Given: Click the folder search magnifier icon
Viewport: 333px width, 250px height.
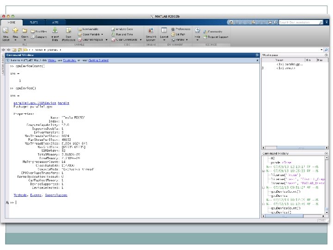Looking at the screenshot, I should (326, 50).
